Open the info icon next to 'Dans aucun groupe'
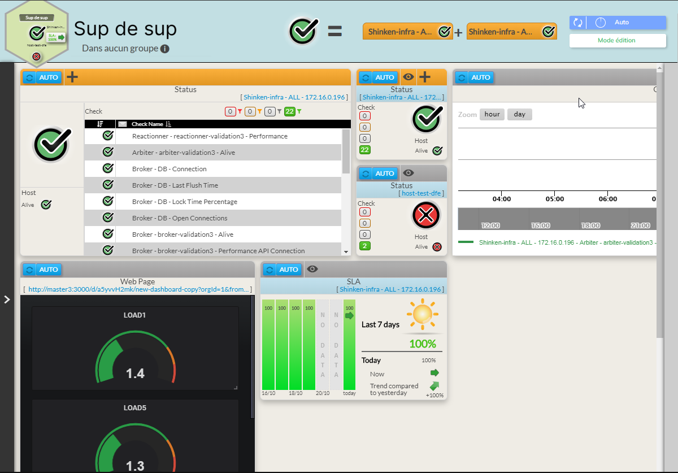The height and width of the screenshot is (473, 678). pos(165,49)
